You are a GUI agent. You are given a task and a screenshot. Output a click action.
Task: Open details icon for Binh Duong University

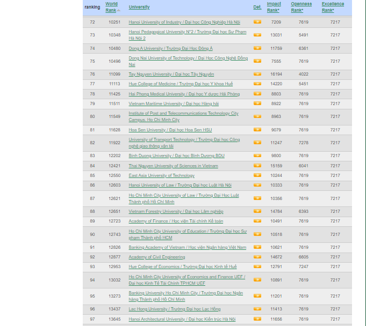coord(257,155)
